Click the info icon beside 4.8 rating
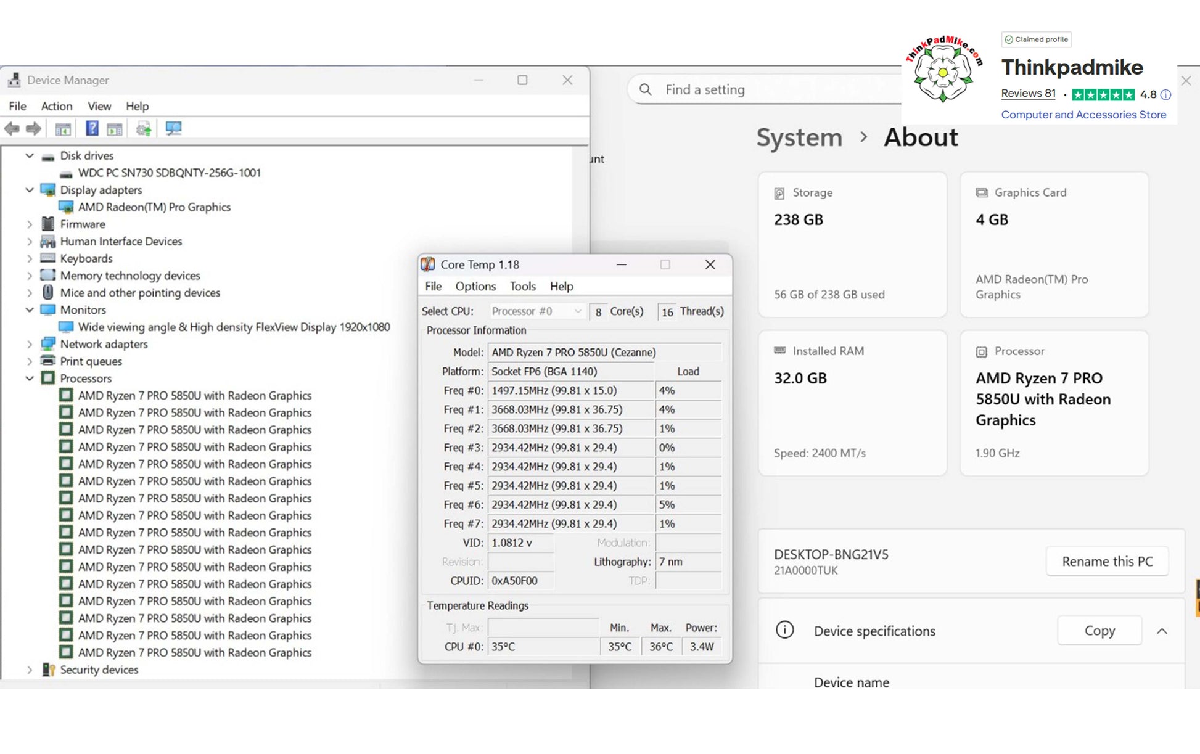This screenshot has height=754, width=1200. pos(1165,94)
